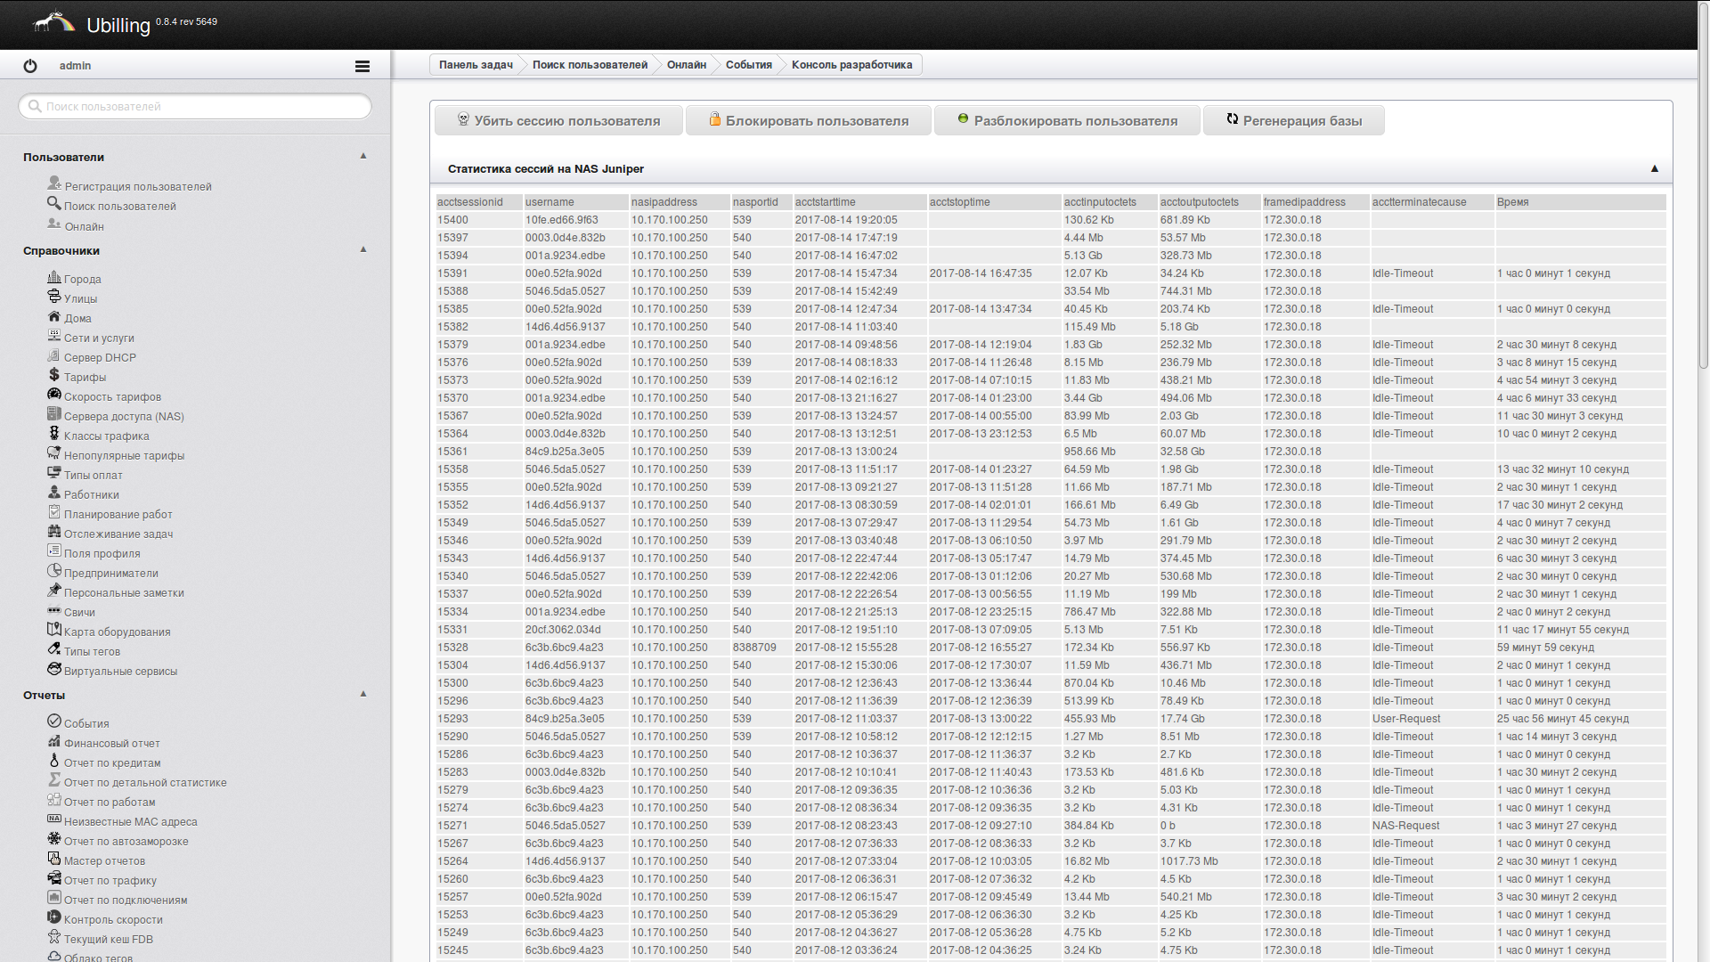The image size is (1710, 962).
Task: Open the hamburger menu next to admin
Action: point(362,66)
